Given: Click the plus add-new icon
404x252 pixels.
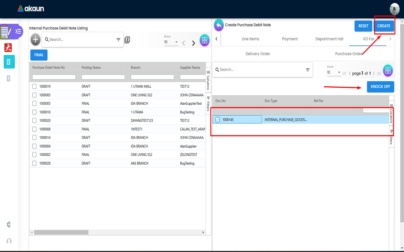Looking at the screenshot, I should coord(35,39).
